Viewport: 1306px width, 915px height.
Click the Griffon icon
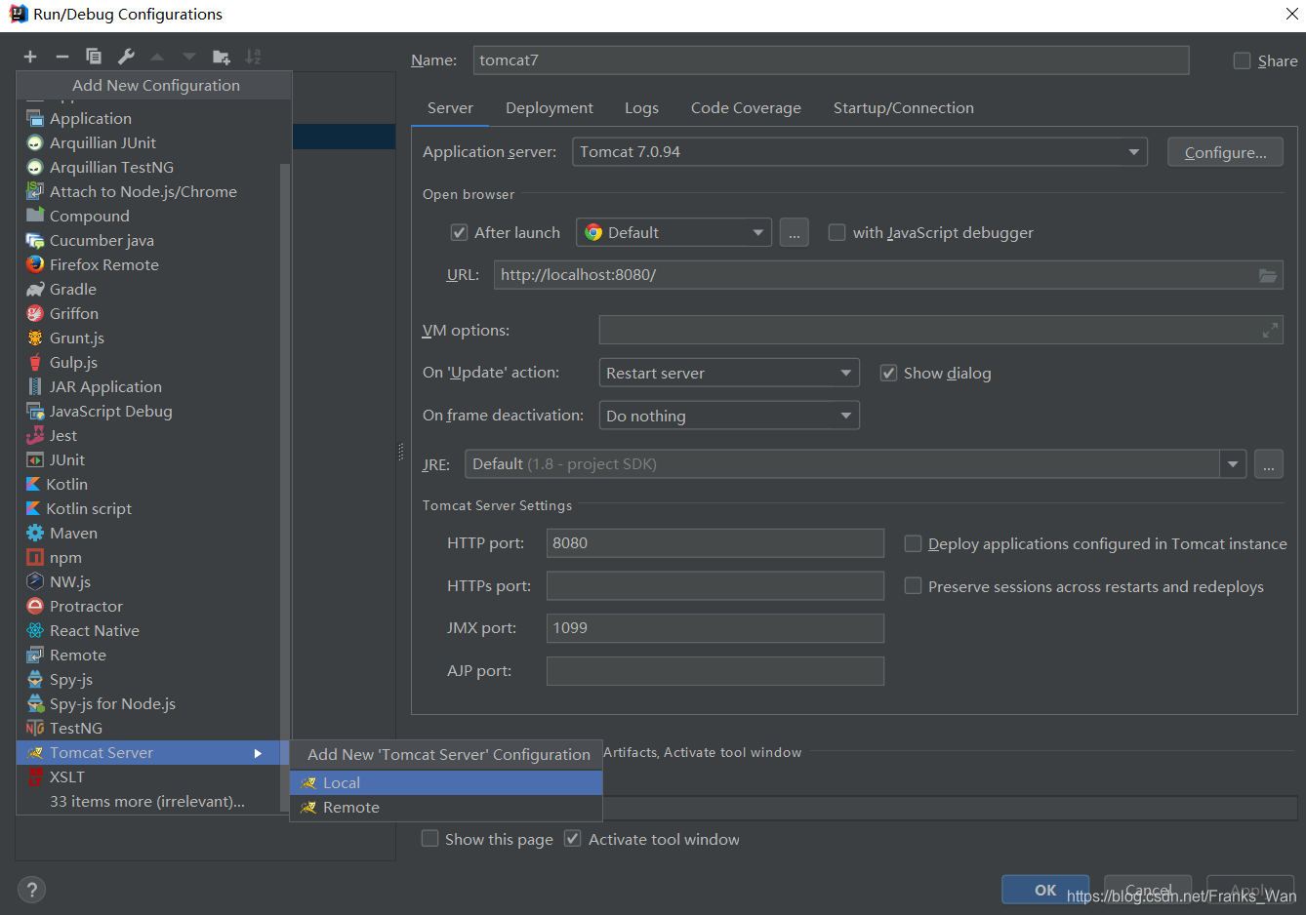[35, 313]
